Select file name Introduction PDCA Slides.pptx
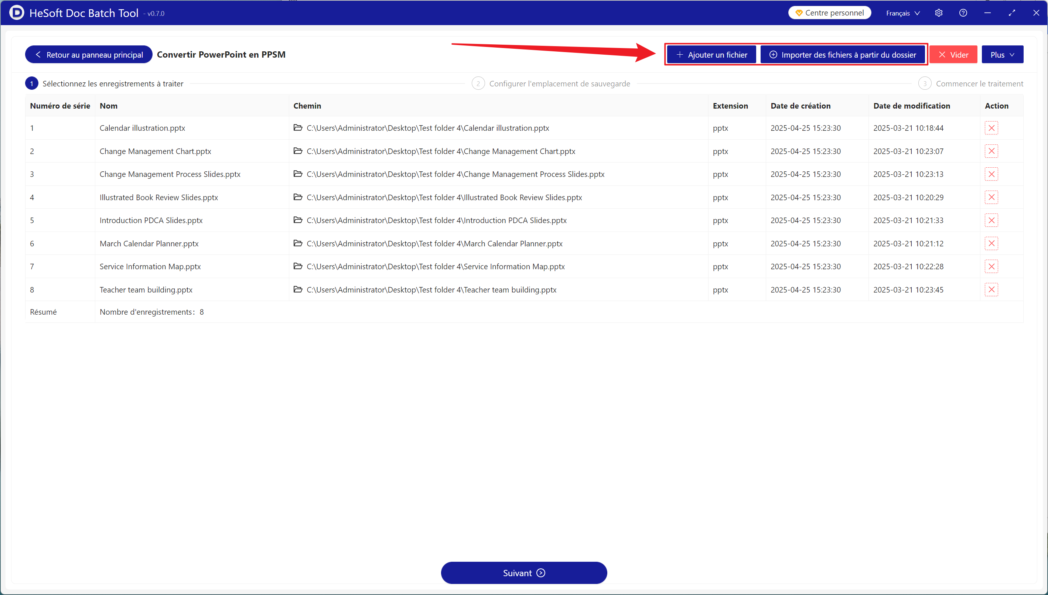The width and height of the screenshot is (1048, 595). point(151,220)
